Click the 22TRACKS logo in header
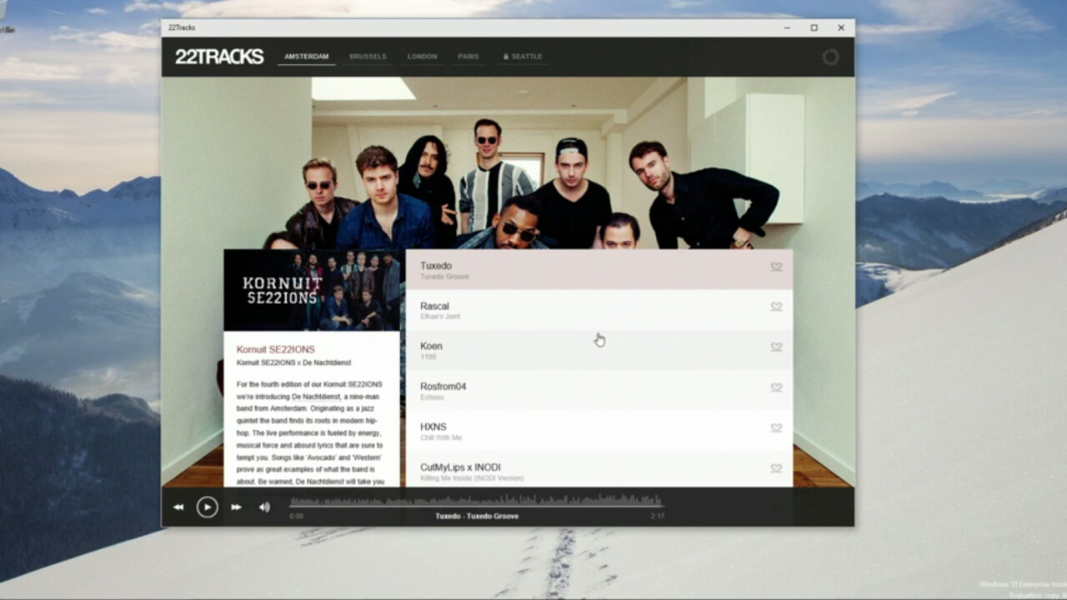 [219, 57]
